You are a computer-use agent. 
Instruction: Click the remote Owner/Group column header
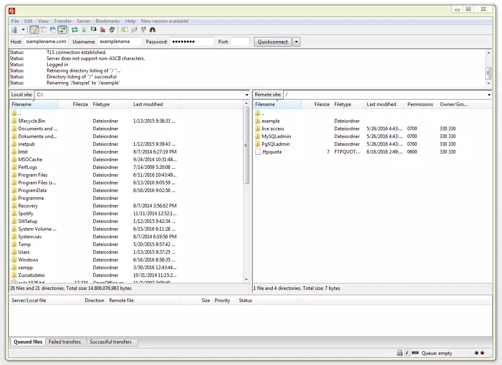click(454, 104)
